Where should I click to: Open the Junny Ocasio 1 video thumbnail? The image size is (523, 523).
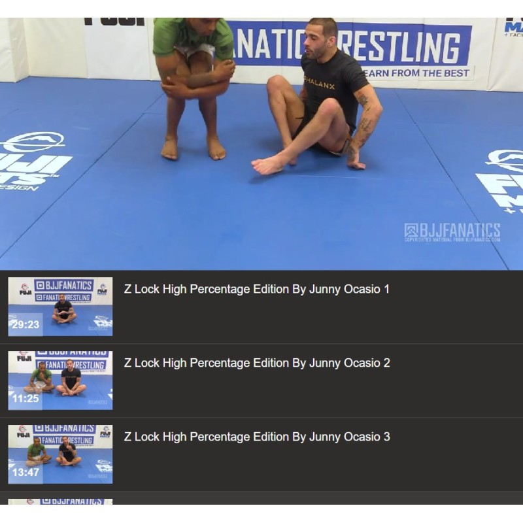click(60, 307)
